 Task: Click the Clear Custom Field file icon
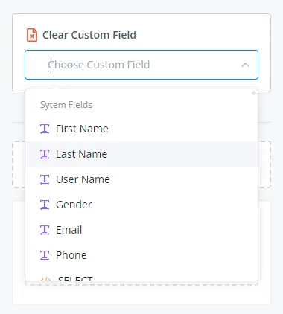32,35
